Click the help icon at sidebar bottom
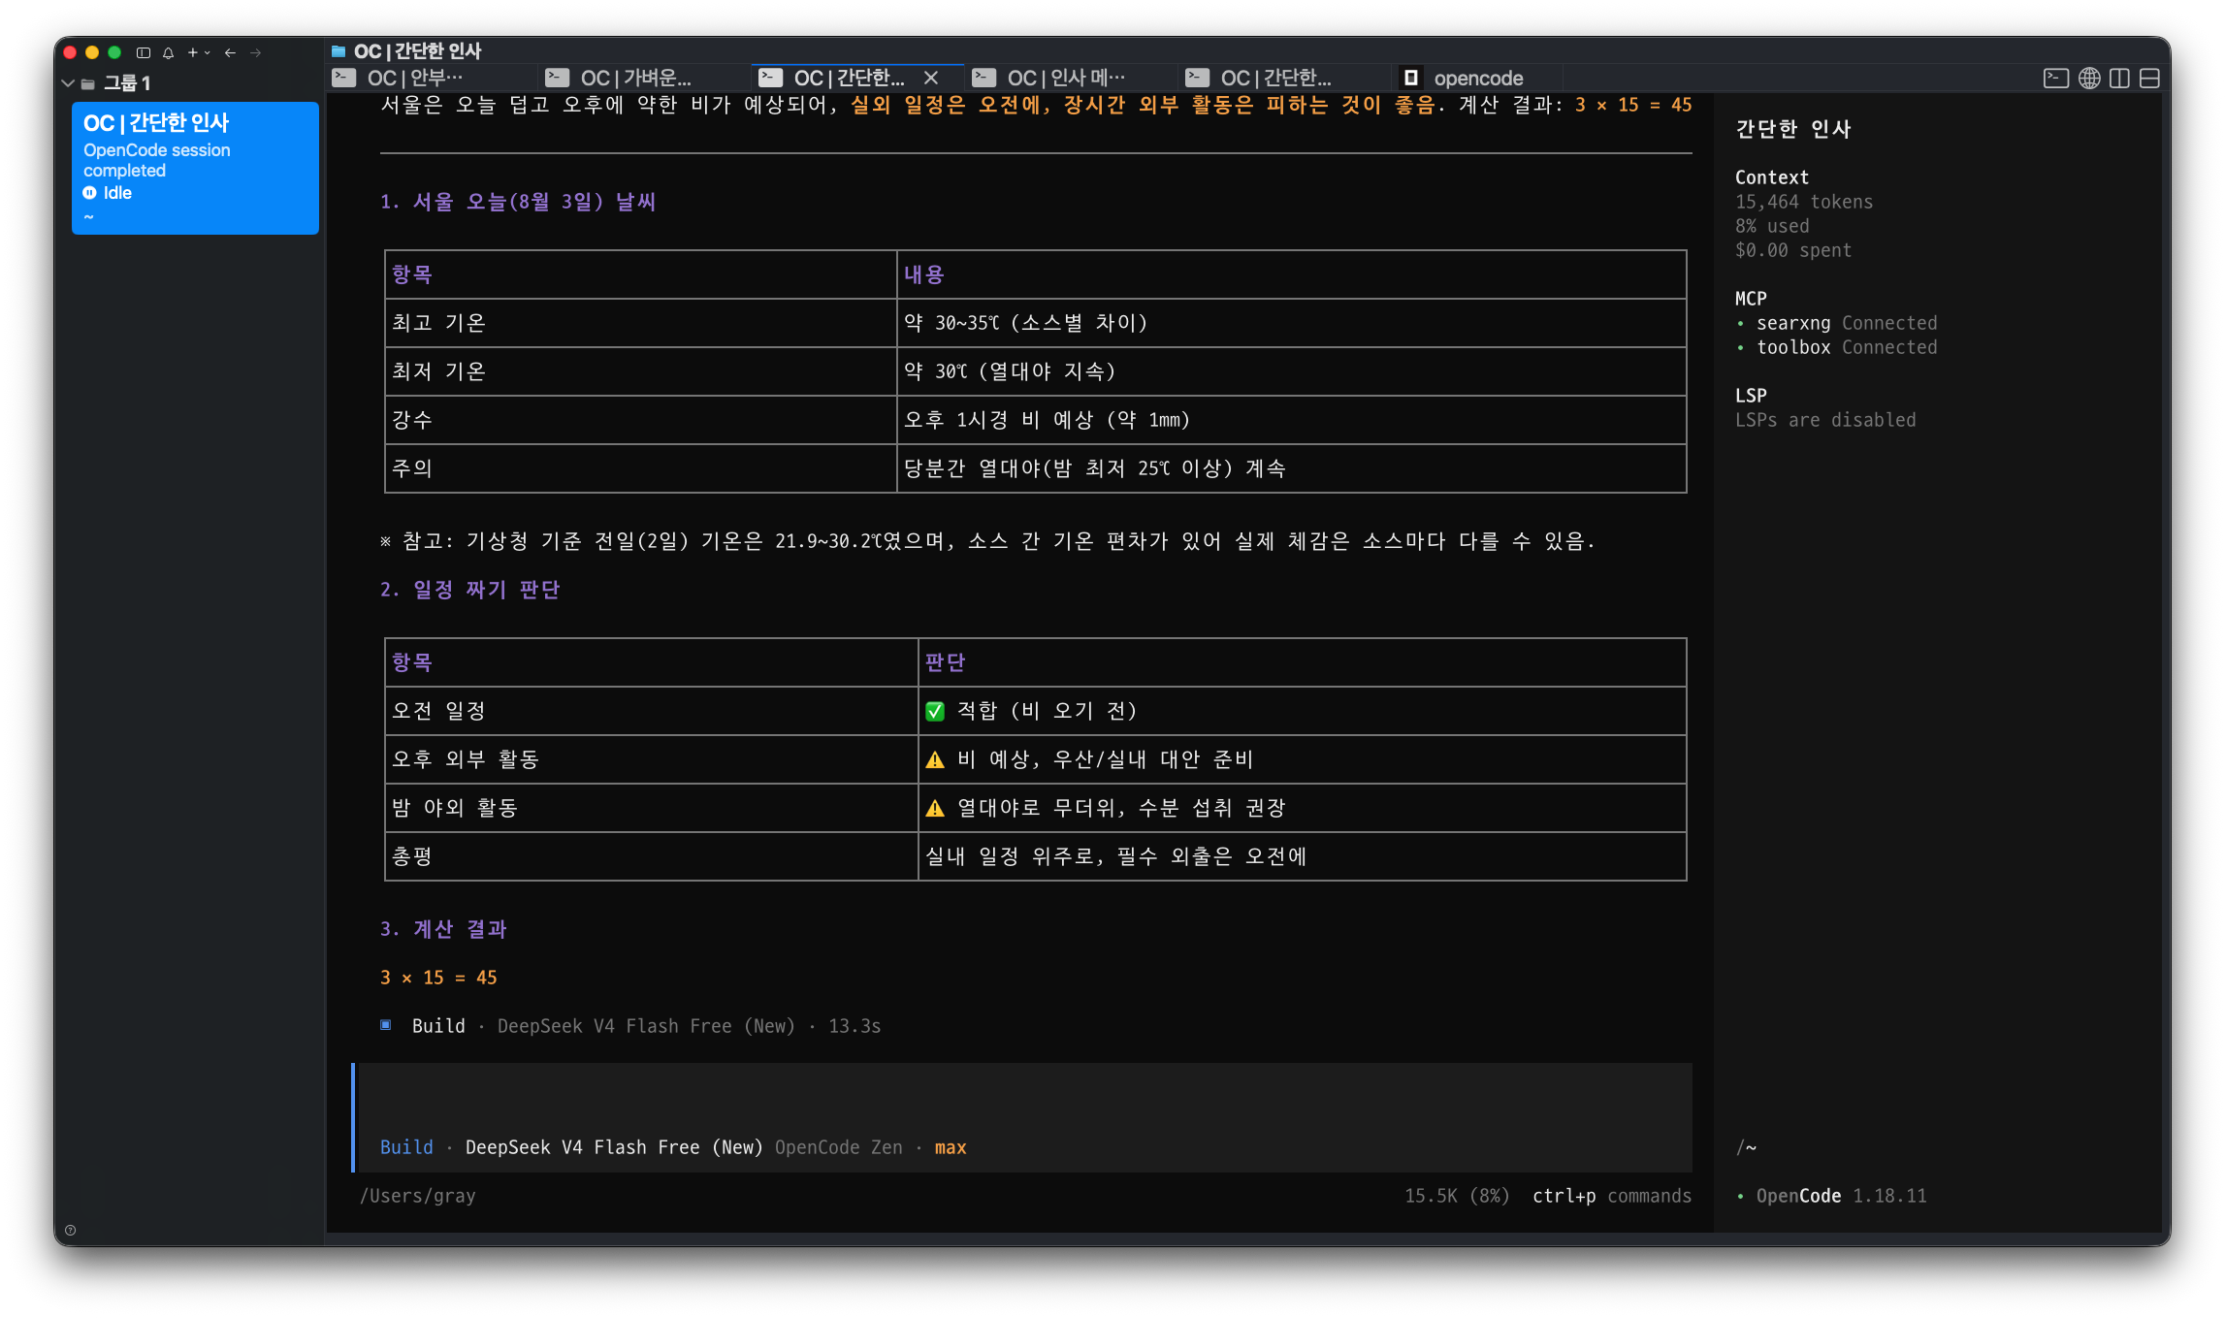The height and width of the screenshot is (1318, 2225). (70, 1230)
